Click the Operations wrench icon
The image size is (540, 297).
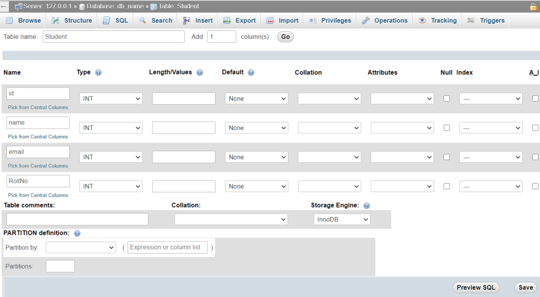[x=365, y=21]
